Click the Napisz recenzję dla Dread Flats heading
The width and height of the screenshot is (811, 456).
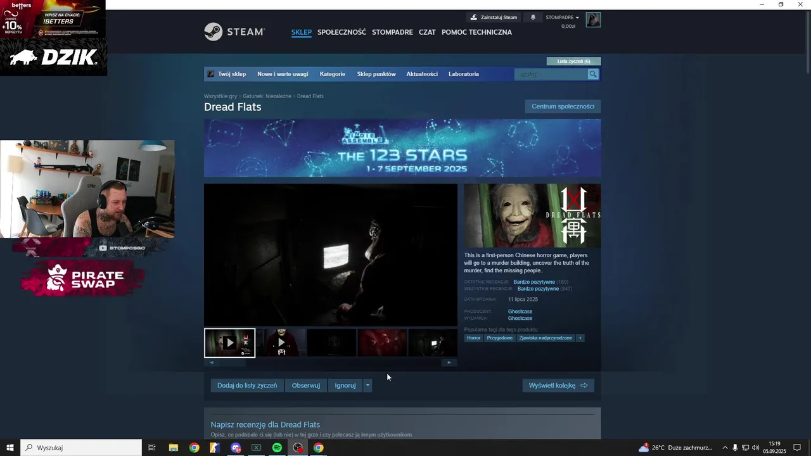(x=265, y=424)
